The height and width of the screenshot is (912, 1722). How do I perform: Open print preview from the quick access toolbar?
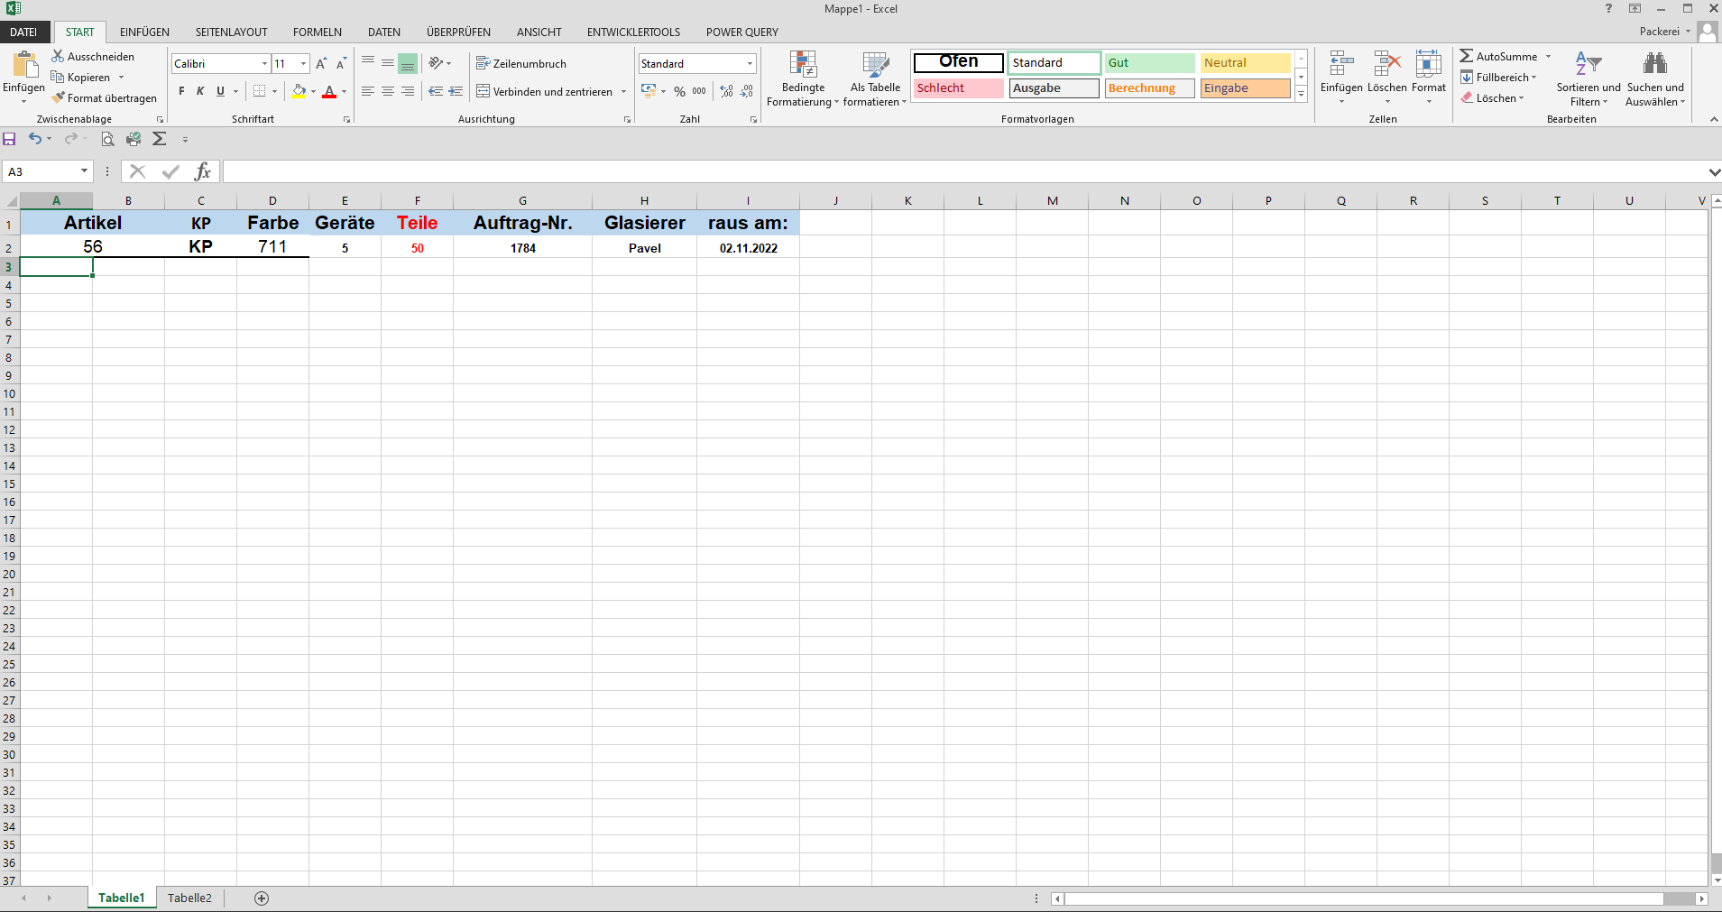tap(107, 139)
